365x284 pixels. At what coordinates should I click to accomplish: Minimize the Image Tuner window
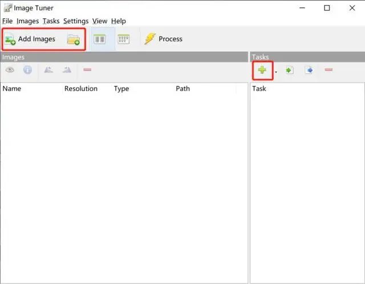click(x=302, y=8)
